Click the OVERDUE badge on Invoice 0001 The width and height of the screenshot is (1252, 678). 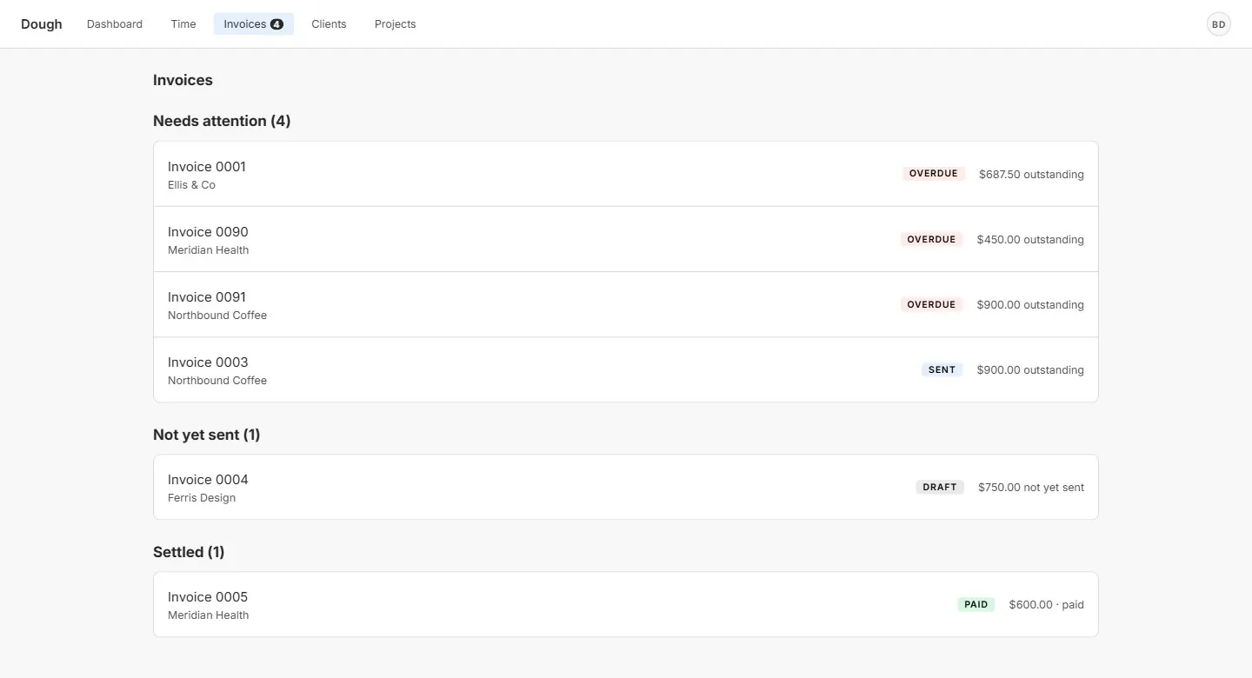(934, 174)
